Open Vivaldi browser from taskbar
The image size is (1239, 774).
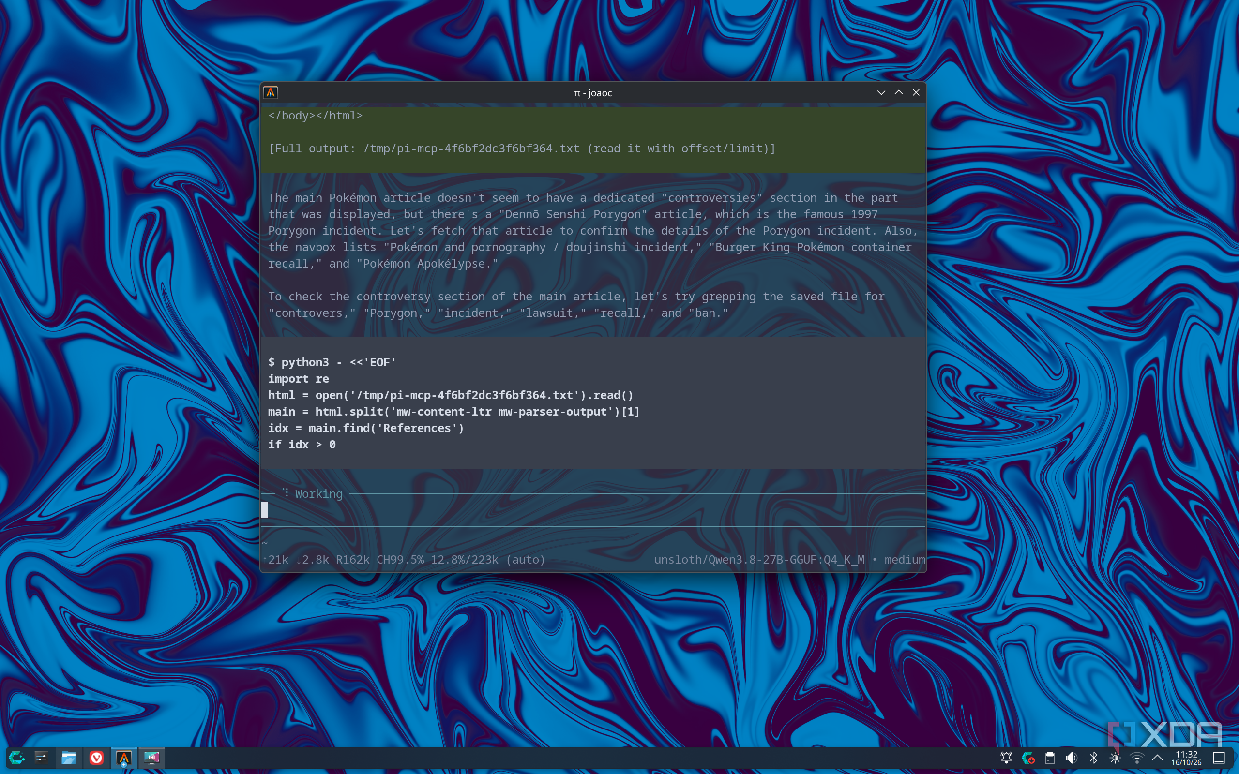[x=96, y=758]
